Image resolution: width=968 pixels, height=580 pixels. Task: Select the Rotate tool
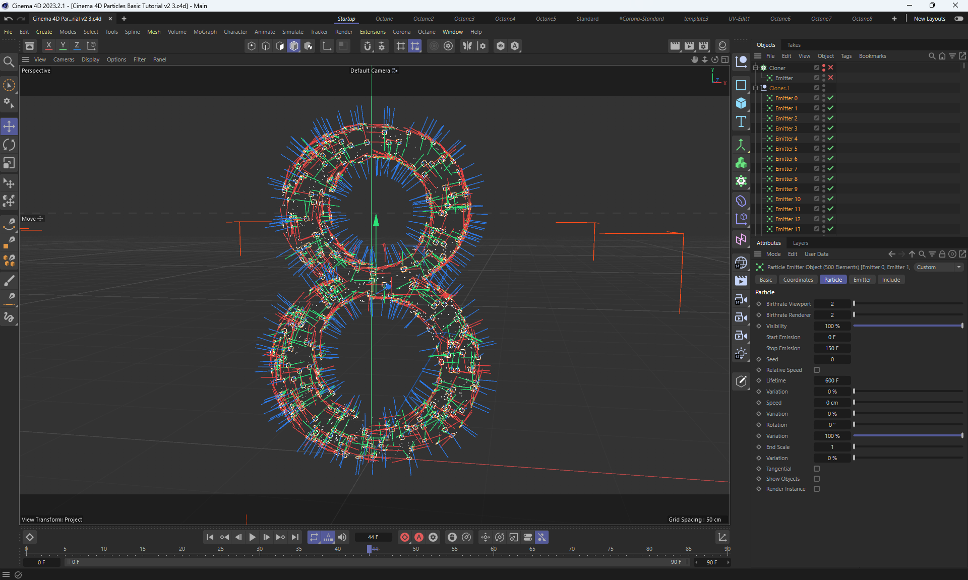[9, 145]
